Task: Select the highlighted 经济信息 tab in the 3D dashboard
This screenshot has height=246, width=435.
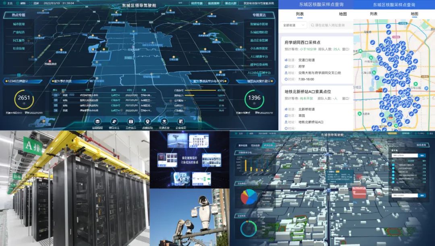Action: pos(268,145)
